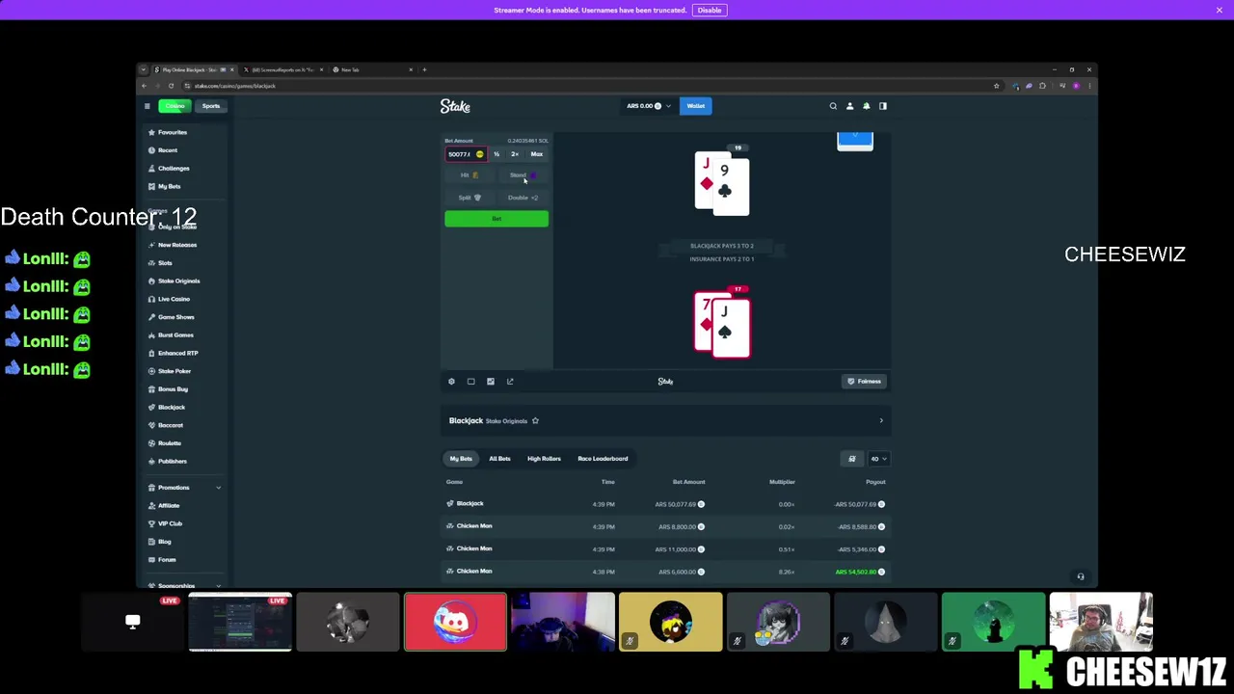This screenshot has width=1234, height=694.
Task: Select the Race Leaderboard tab
Action: (x=603, y=459)
